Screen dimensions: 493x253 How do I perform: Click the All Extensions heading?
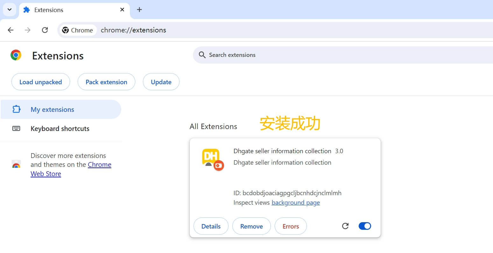(213, 126)
